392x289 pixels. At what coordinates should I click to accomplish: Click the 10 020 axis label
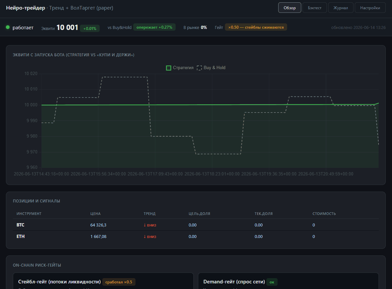tap(31, 73)
